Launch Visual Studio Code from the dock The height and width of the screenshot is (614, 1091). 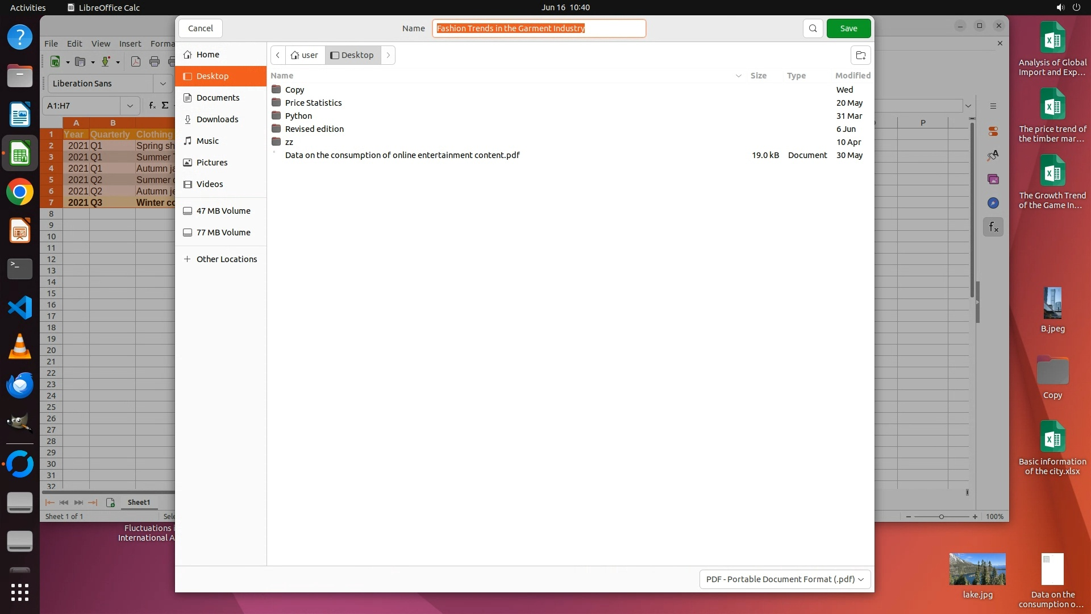coord(20,308)
